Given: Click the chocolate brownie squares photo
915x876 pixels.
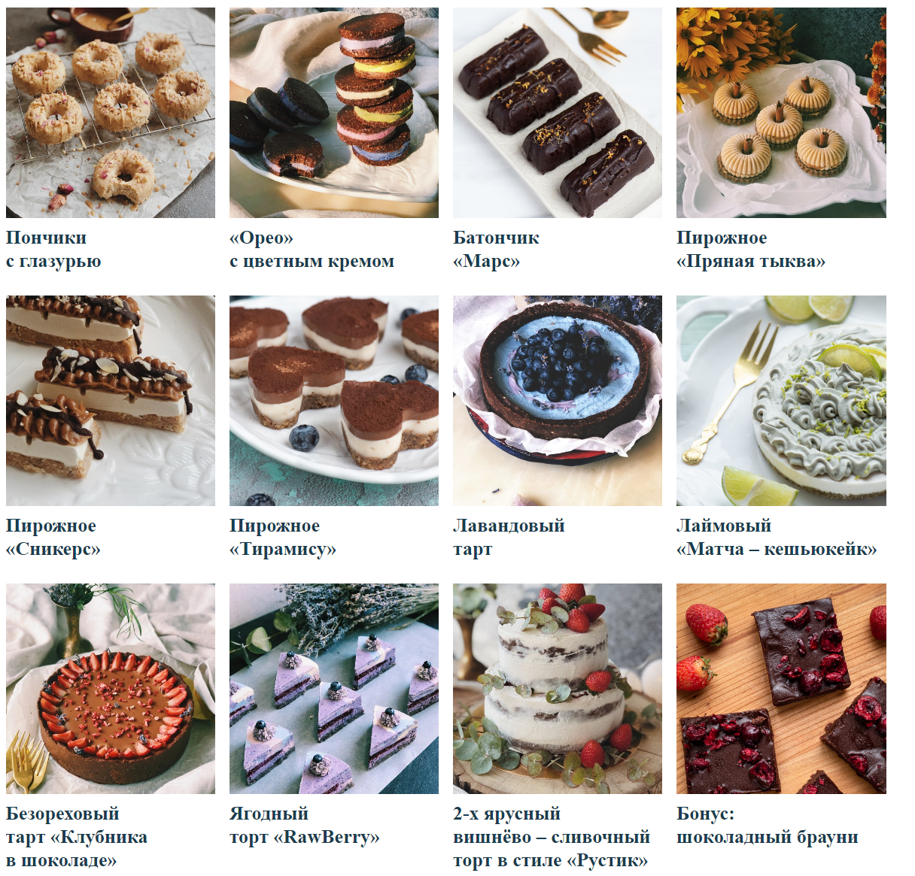Looking at the screenshot, I should 781,689.
